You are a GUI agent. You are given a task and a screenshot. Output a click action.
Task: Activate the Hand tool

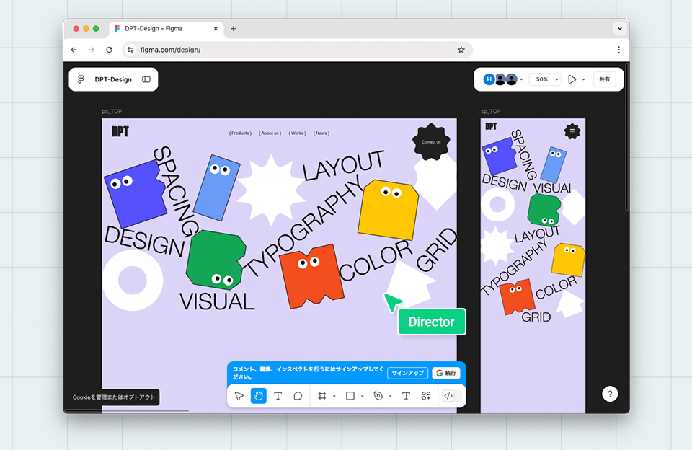pos(259,396)
